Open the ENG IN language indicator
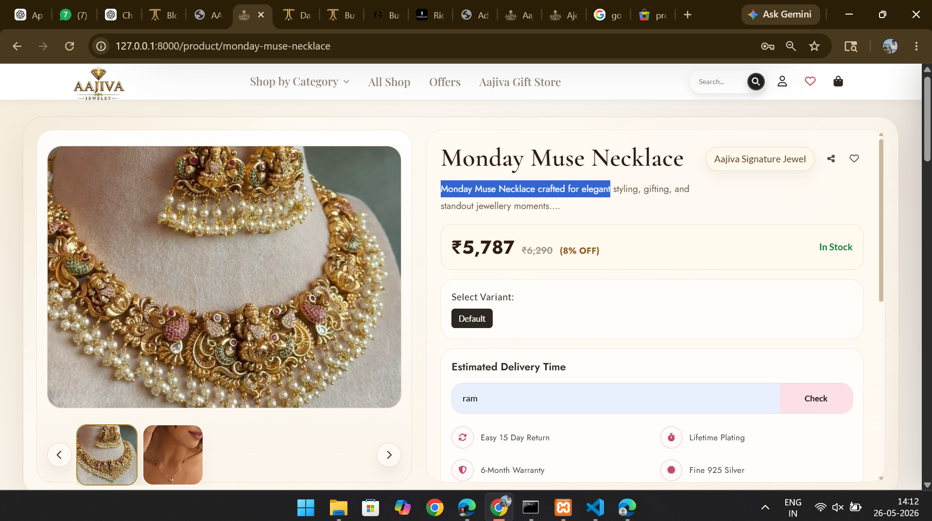Viewport: 932px width, 521px height. [793, 507]
